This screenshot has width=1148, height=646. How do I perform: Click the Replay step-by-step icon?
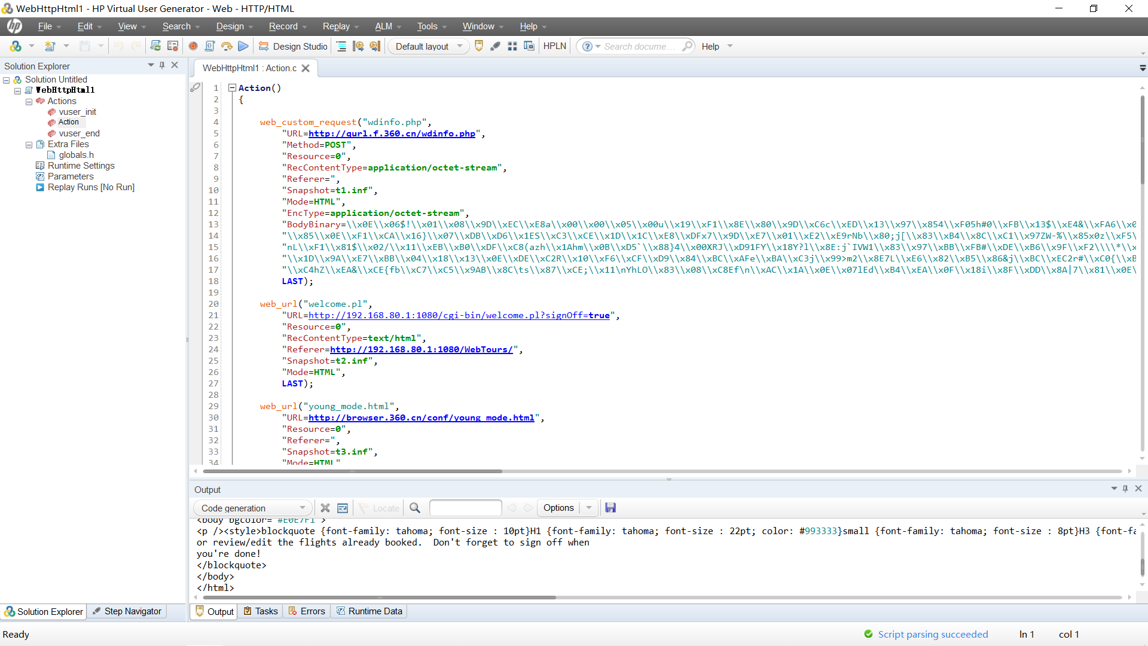(227, 46)
